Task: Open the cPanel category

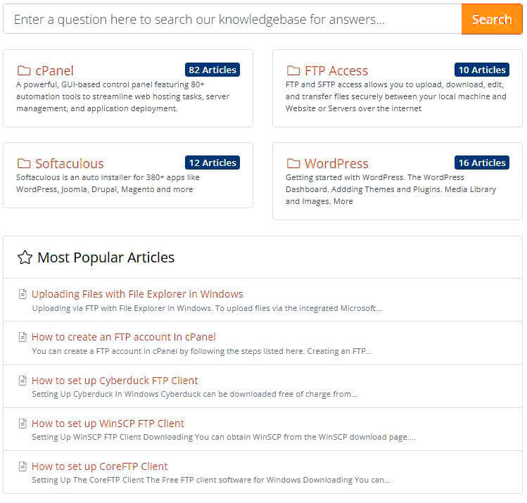Action: click(54, 70)
